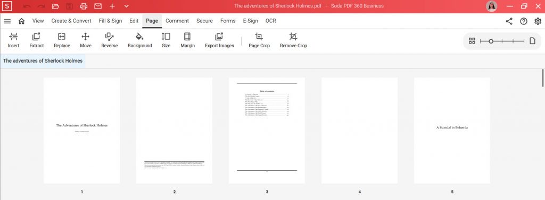
Task: Click the Insert pages tool
Action: click(x=13, y=40)
